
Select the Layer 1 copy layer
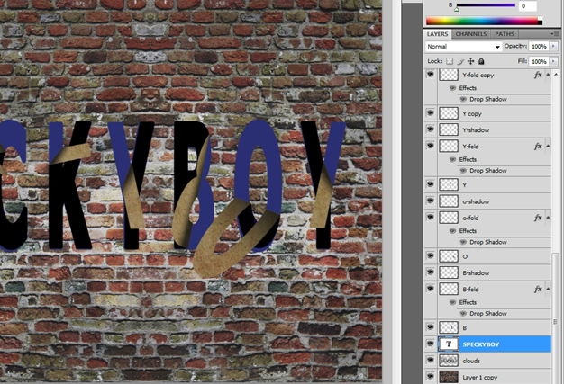tap(495, 377)
